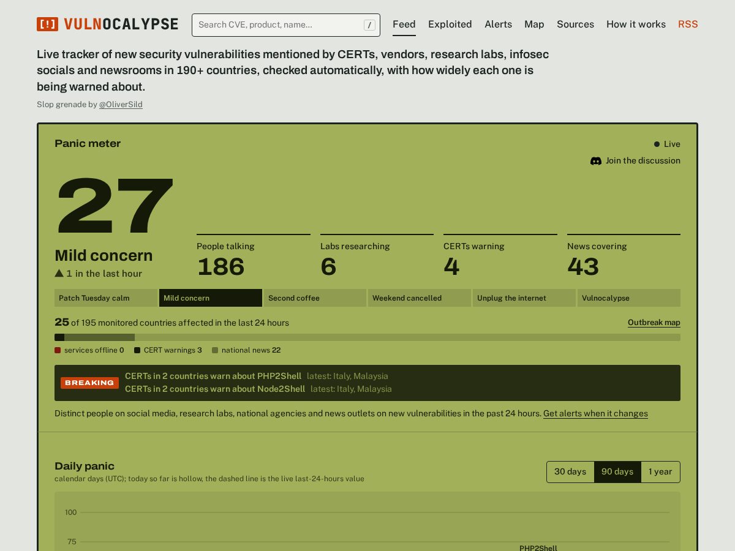Open the Exploited nav item
This screenshot has width=735, height=551.
coord(450,24)
